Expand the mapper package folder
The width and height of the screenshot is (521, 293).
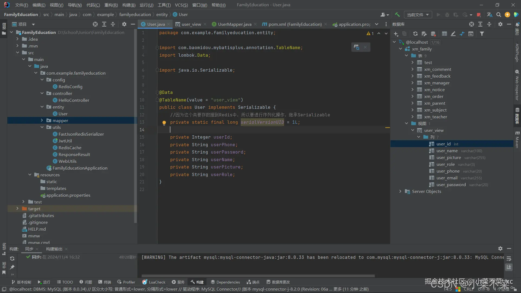pyautogui.click(x=42, y=120)
